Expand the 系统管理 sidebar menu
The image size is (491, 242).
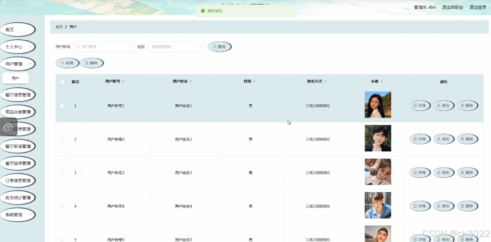[18, 215]
